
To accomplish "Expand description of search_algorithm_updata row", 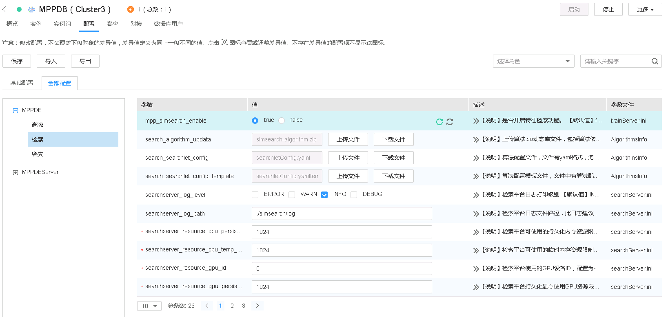I will tap(476, 140).
